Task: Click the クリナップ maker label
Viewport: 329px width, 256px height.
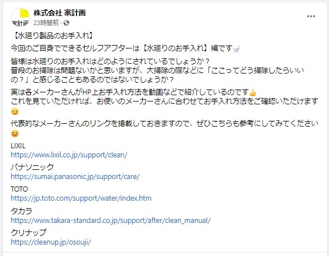Action: coord(29,233)
